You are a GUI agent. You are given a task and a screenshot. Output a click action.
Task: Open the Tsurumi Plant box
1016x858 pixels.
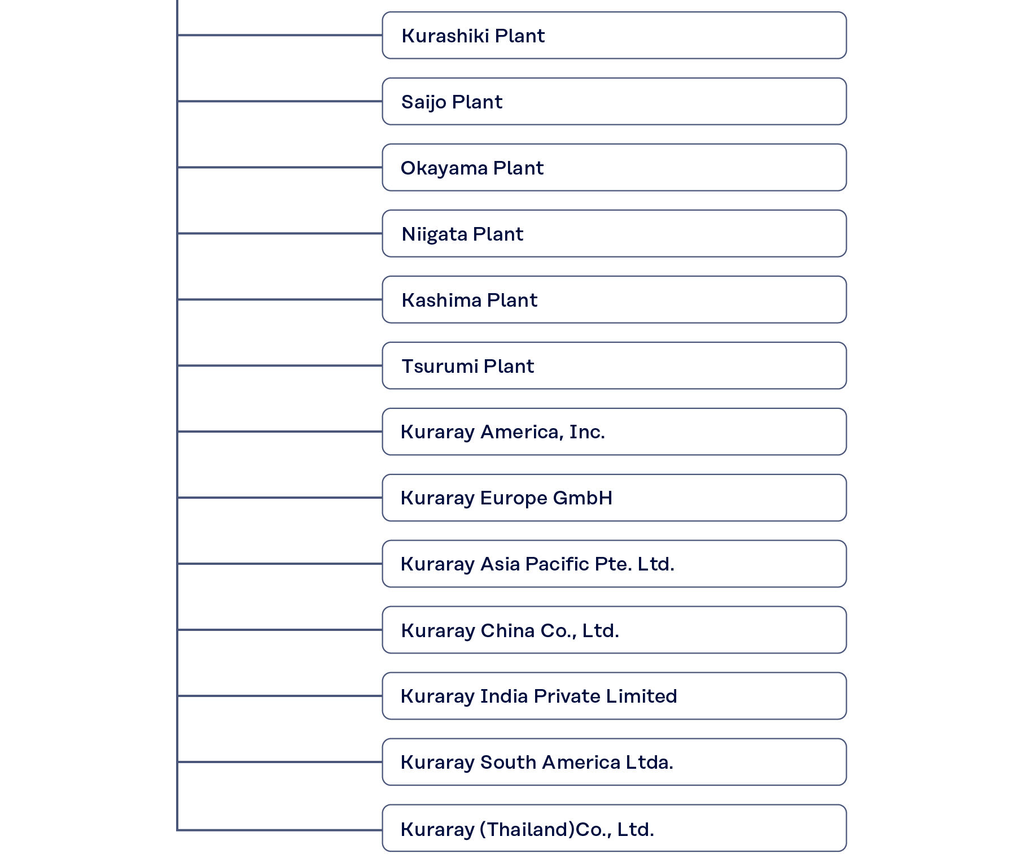point(614,366)
